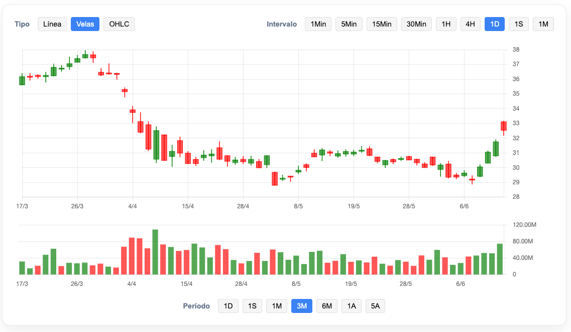Image resolution: width=571 pixels, height=332 pixels.
Task: Click the 4/4 date on price chart axis
Action: coord(133,206)
